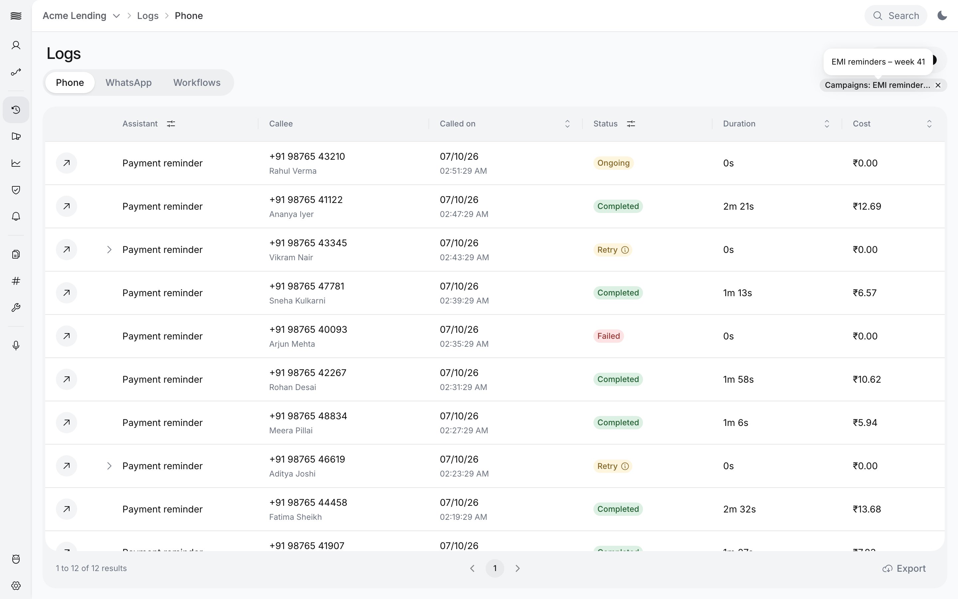
Task: Open the bot sidebar icon above settings
Action: click(x=16, y=559)
